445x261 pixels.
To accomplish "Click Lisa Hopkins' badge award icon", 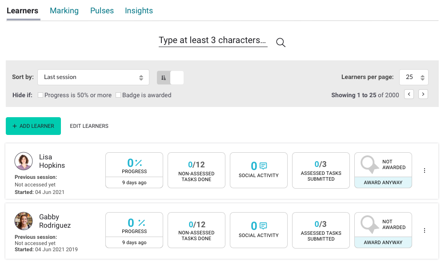I will [369, 164].
